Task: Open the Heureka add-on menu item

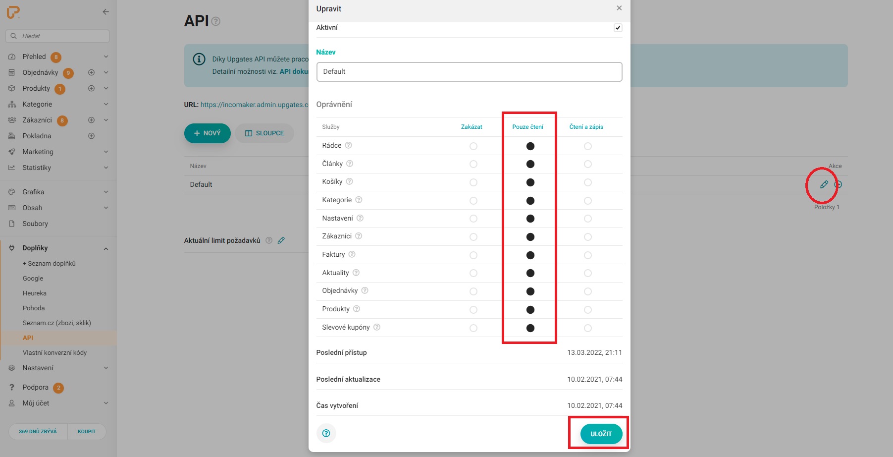Action: [x=35, y=293]
